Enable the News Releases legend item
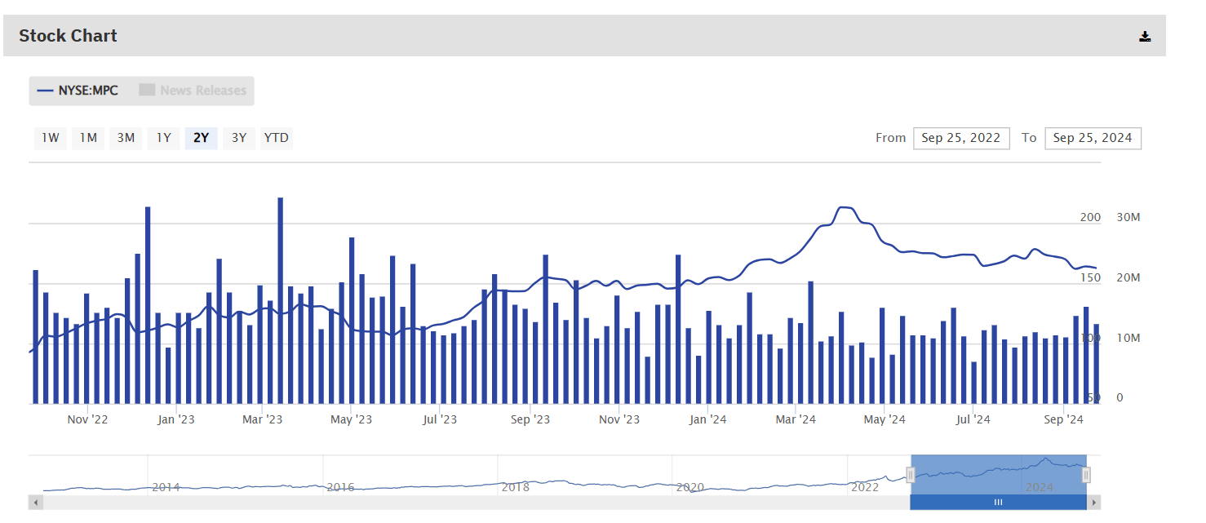The height and width of the screenshot is (523, 1206). [x=193, y=91]
